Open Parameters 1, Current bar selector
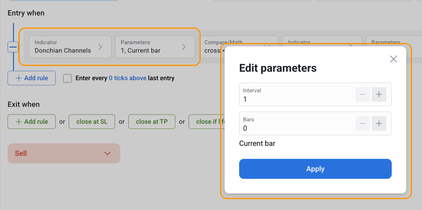The image size is (422, 210). pos(155,47)
